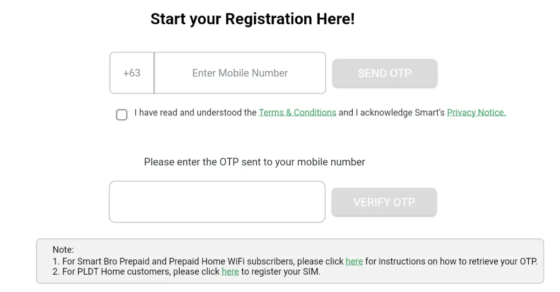Viewport: 560px width, 292px height.
Task: Click 'here' to register a PLDT Home SIM
Action: coord(230,272)
